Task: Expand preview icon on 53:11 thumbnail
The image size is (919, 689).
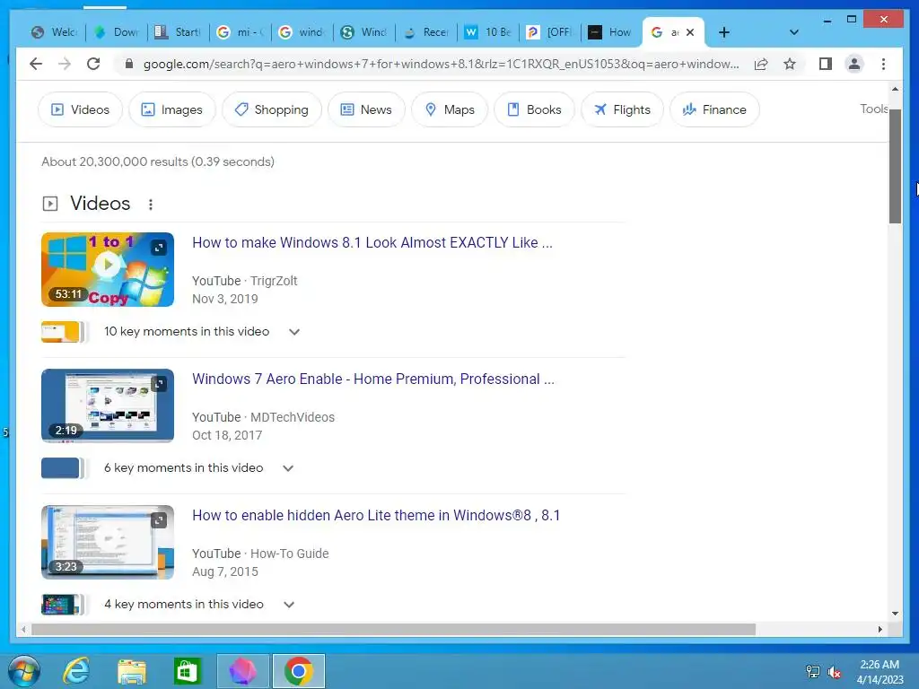Action: click(x=159, y=248)
